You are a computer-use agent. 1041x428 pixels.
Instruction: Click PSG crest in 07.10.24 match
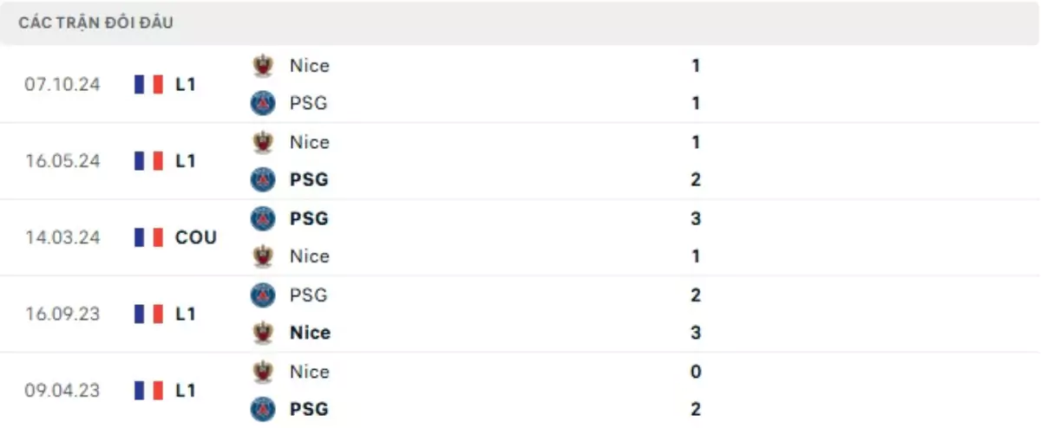(x=261, y=103)
